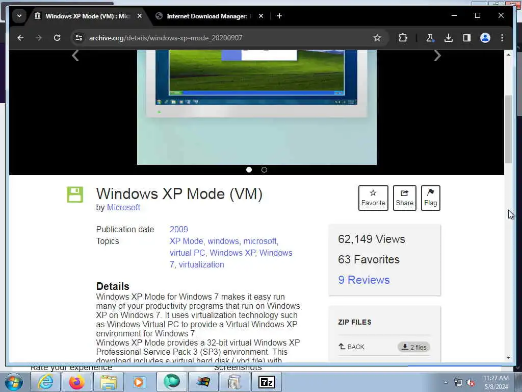Click the scrollbar up arrow
This screenshot has height=392, width=522.
pyautogui.click(x=508, y=54)
